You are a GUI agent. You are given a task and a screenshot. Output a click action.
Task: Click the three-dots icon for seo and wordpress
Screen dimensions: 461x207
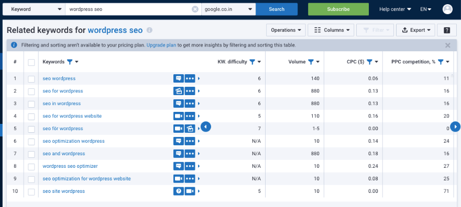190,154
